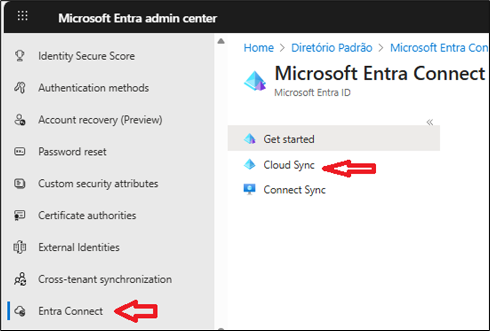Screen dimensions: 490x331
Task: Go to Home breadcrumb link
Action: [x=258, y=48]
